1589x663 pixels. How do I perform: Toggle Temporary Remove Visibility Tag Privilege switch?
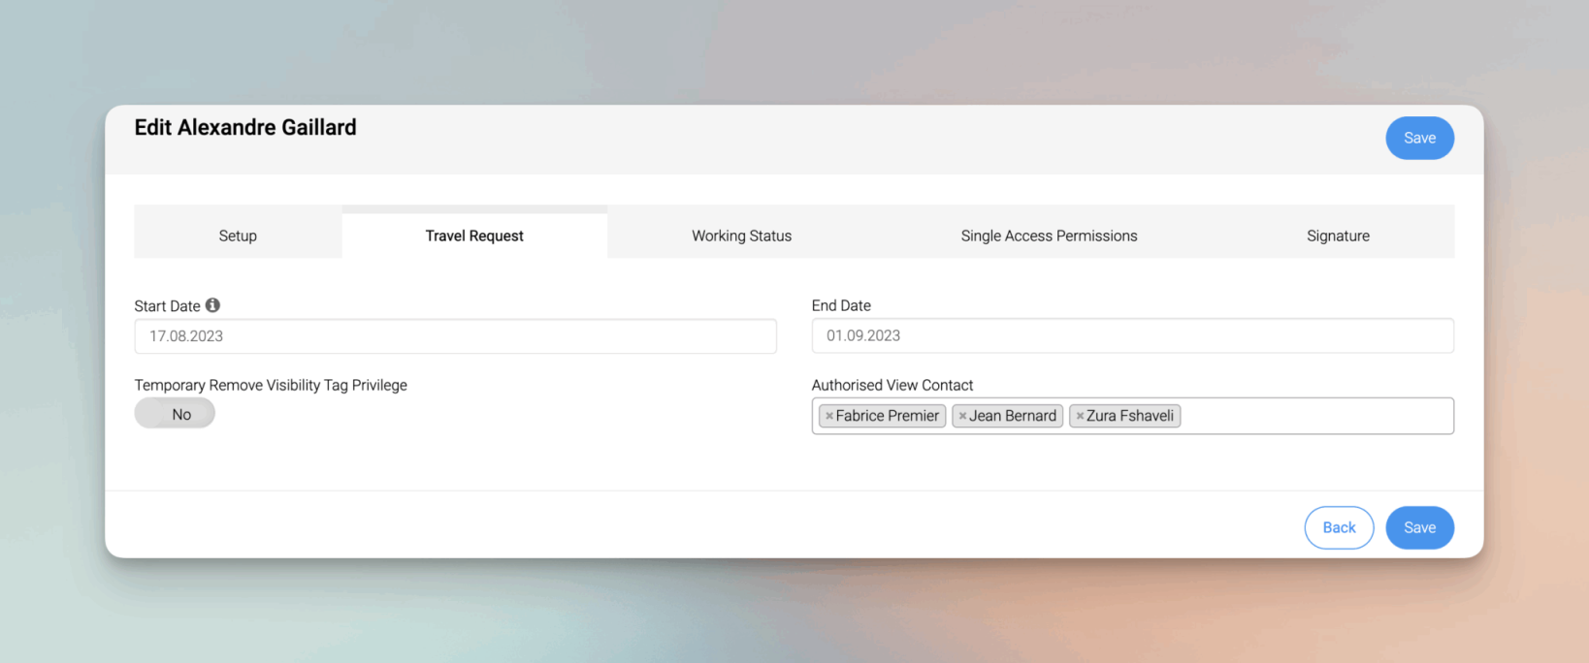pos(175,414)
